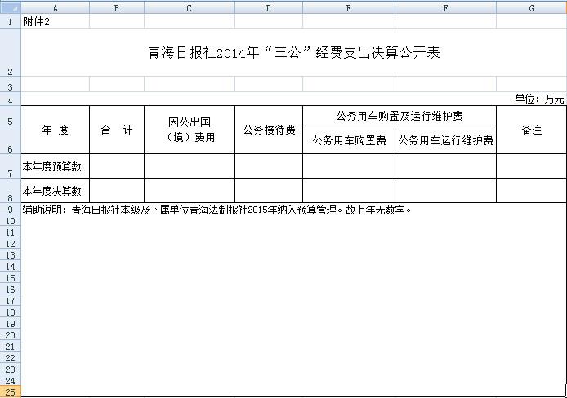Click the 公务用车运行维护费 header cell
The width and height of the screenshot is (567, 398).
click(445, 140)
